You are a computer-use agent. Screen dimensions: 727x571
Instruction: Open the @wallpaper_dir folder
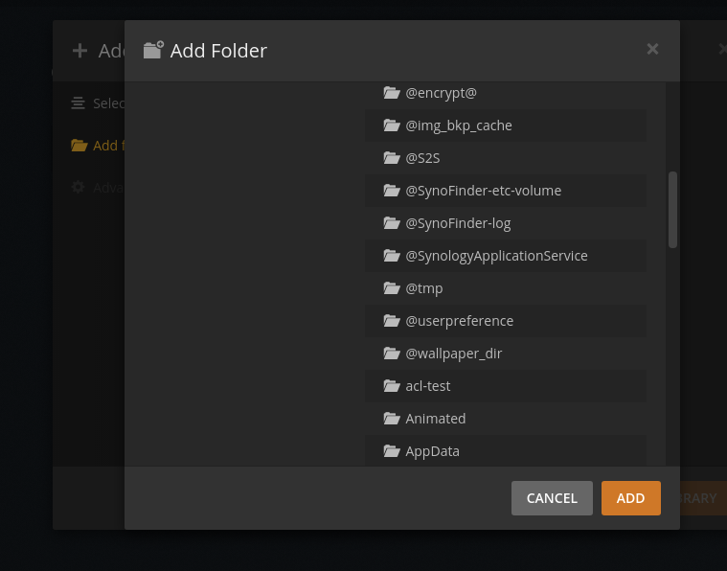tap(453, 354)
